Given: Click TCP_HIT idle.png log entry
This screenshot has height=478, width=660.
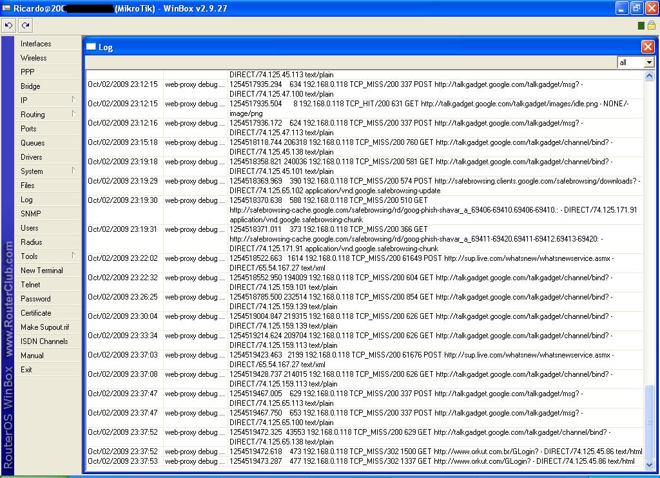Looking at the screenshot, I should pos(365,109).
